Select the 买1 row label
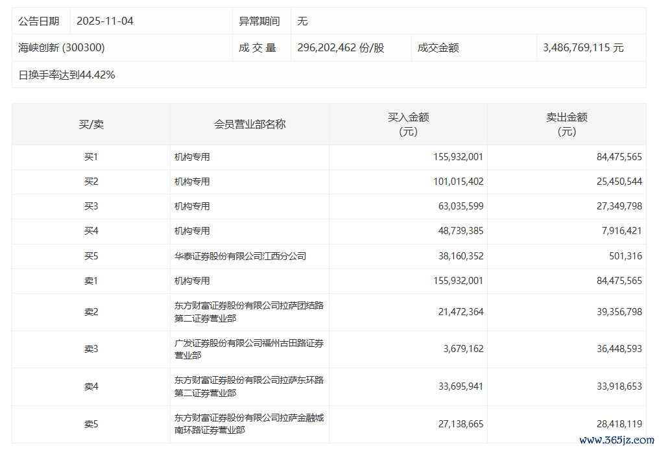 [x=91, y=157]
